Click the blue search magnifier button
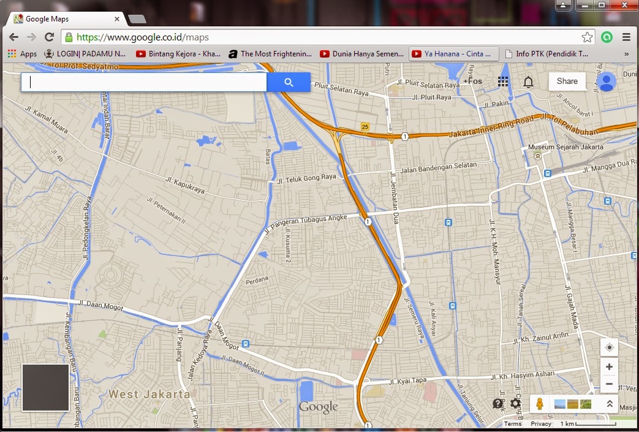The image size is (639, 432). point(289,82)
